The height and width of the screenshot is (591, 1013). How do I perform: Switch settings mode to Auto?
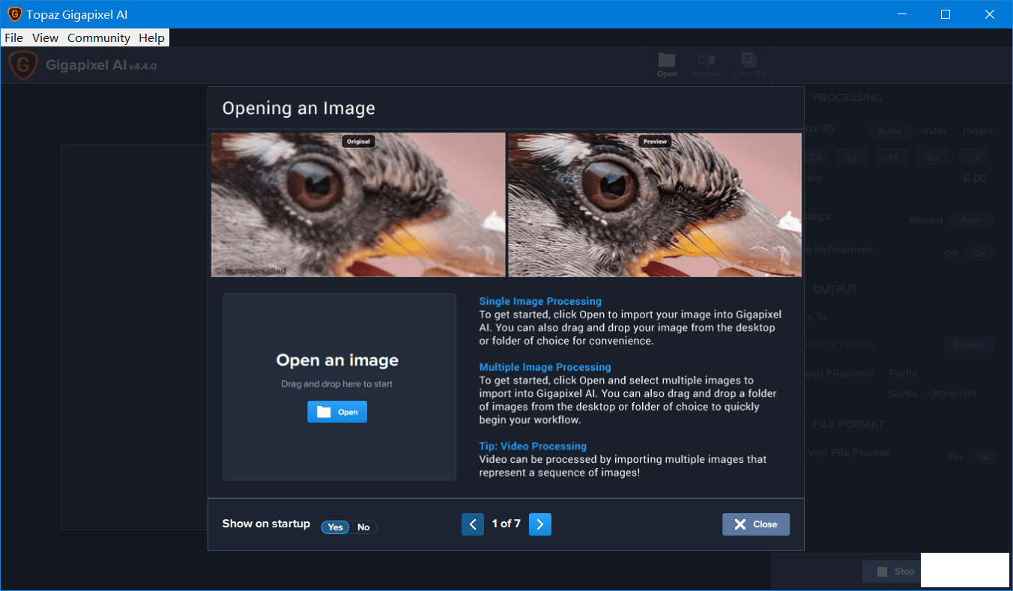(x=971, y=220)
